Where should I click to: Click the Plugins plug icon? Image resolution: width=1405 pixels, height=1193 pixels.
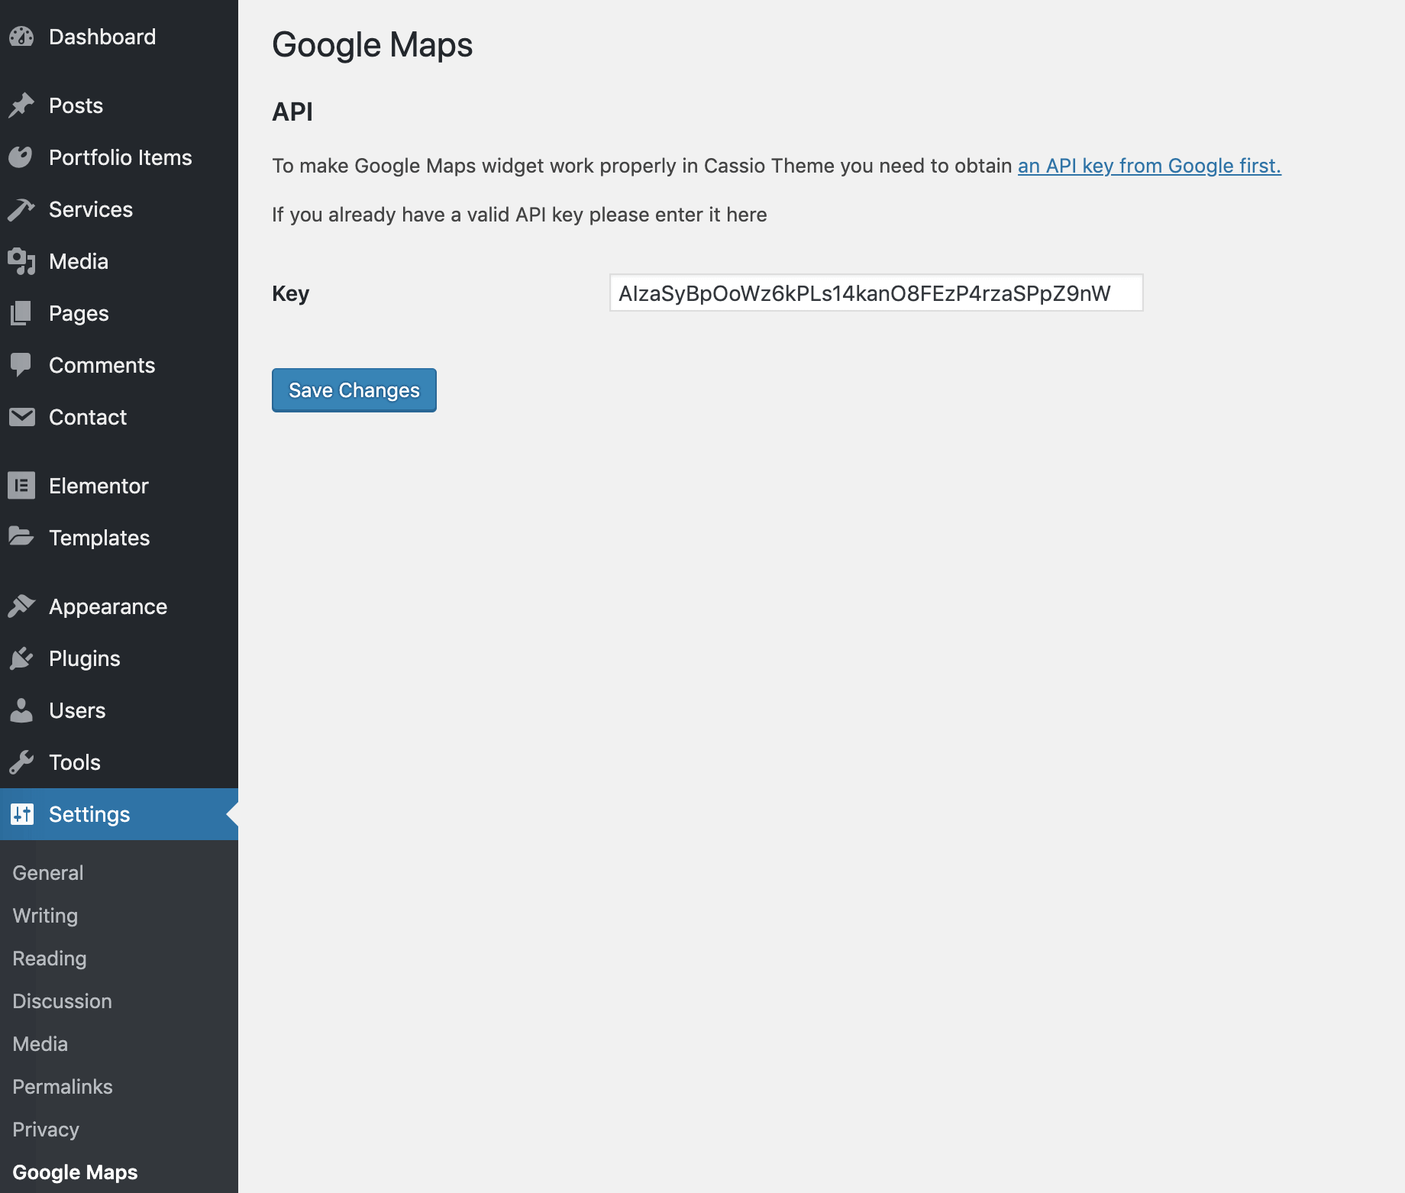[21, 658]
